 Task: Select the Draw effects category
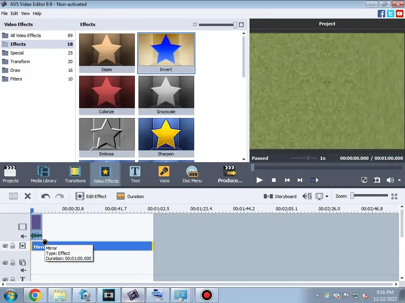click(38, 70)
